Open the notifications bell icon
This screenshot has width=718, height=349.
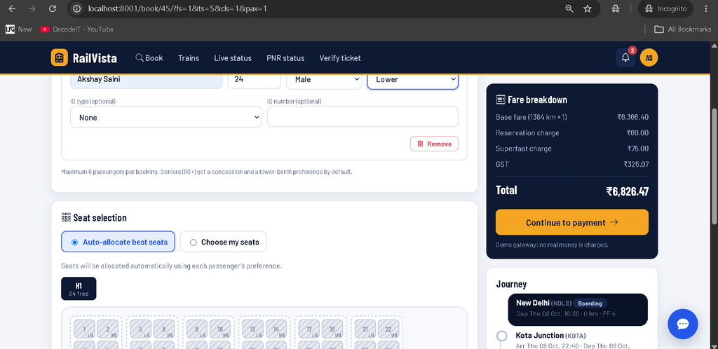click(625, 57)
